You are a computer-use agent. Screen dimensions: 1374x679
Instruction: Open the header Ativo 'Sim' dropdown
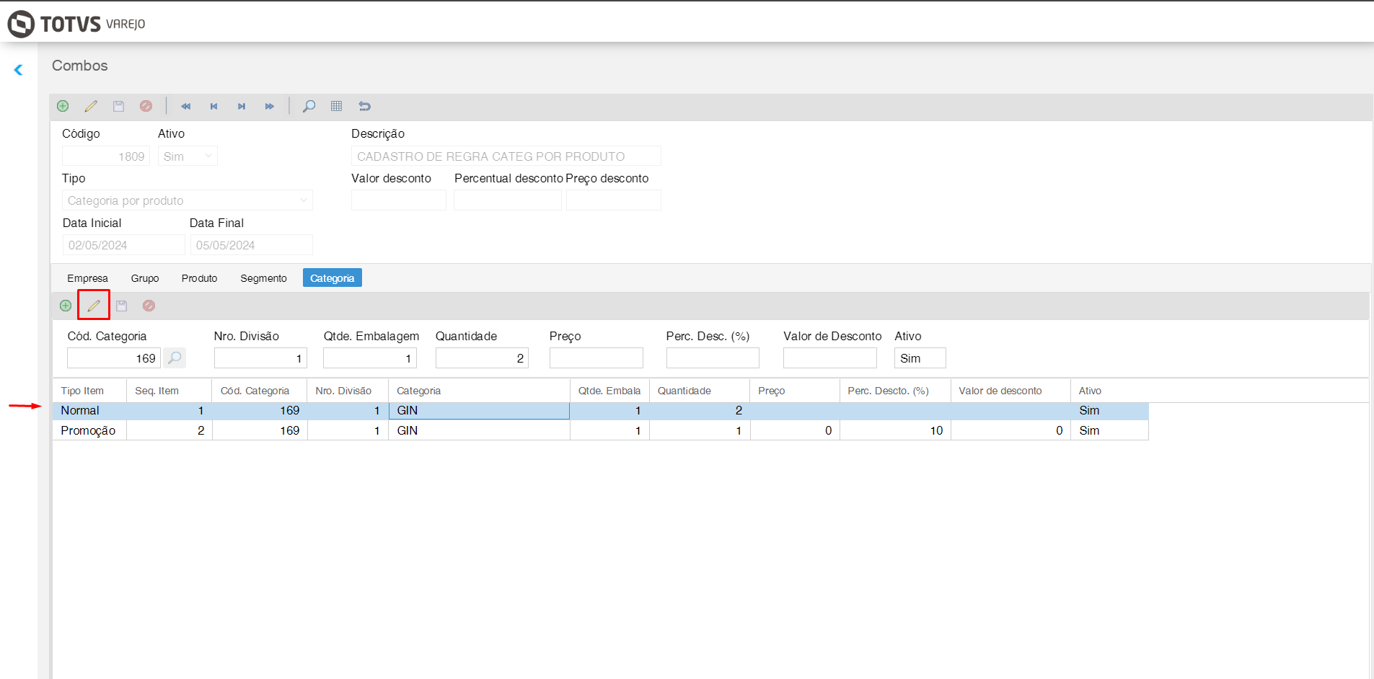(208, 156)
